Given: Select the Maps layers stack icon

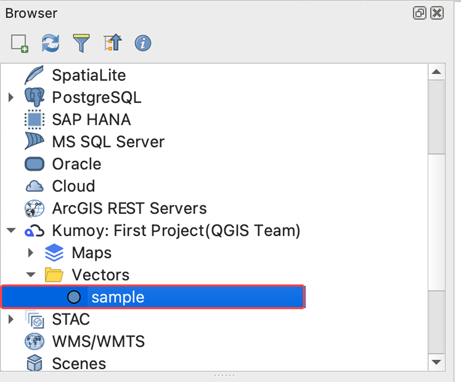Looking at the screenshot, I should coord(54,253).
